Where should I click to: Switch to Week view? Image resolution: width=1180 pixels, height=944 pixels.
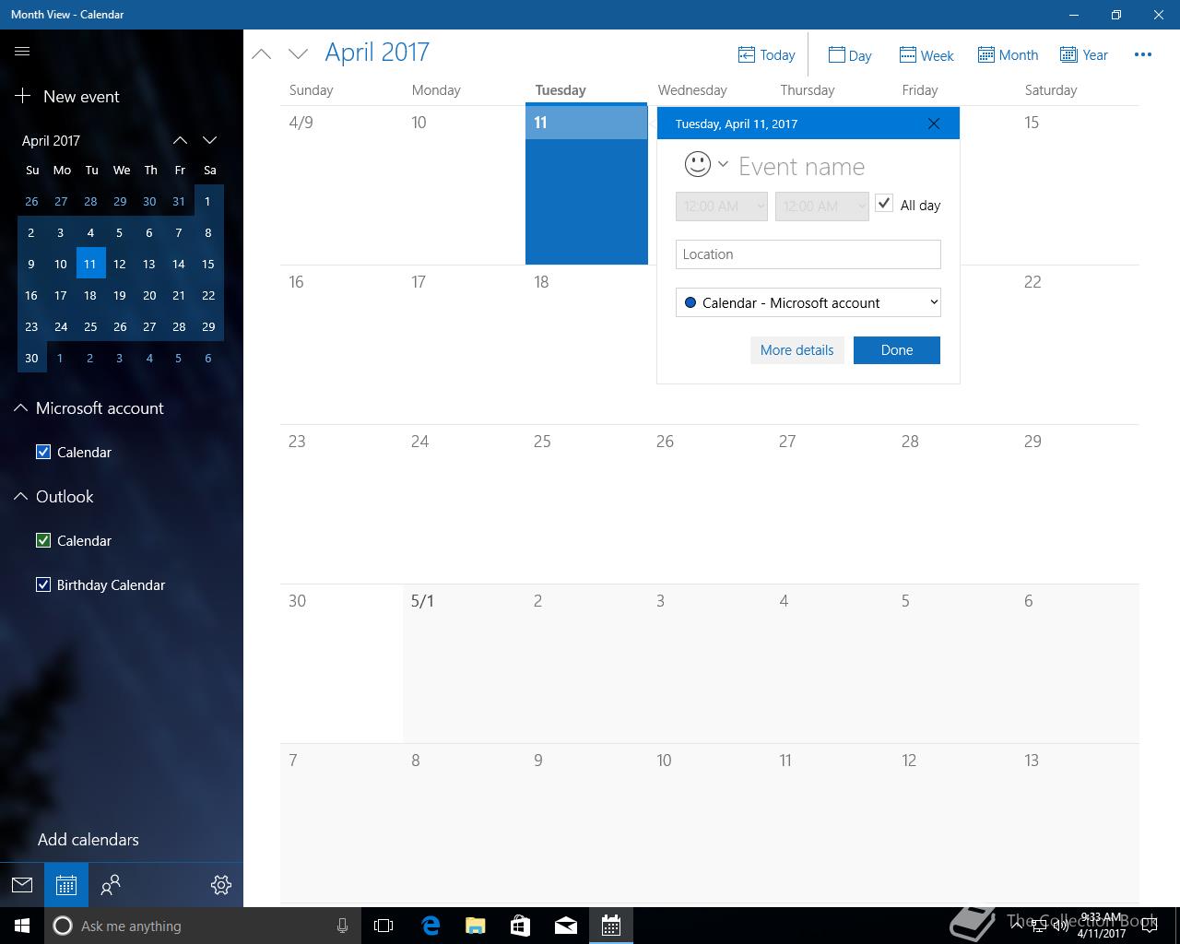coord(926,55)
